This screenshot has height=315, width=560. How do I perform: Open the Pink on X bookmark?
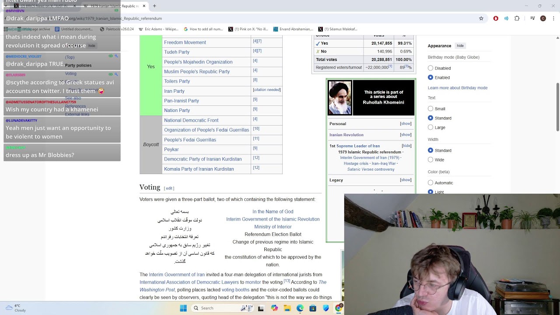pos(248,29)
